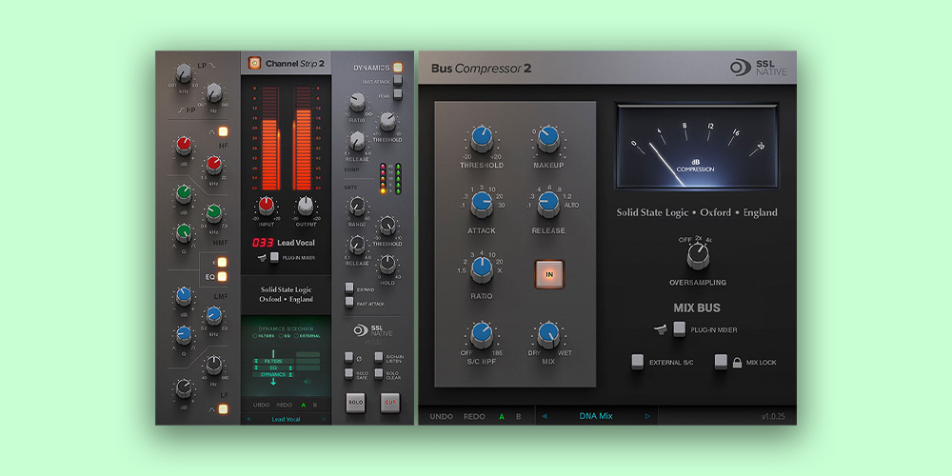This screenshot has height=476, width=952.
Task: Click the Bus Compressor RATIO knob
Action: click(x=482, y=270)
